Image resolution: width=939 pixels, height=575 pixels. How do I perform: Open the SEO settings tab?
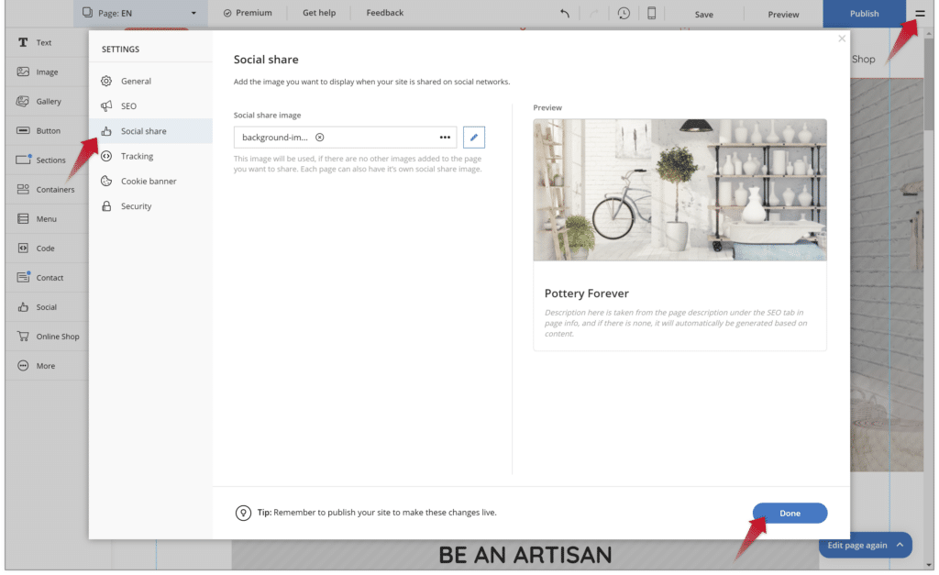[x=128, y=106]
